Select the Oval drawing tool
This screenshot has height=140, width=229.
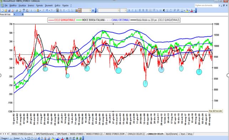click(x=32, y=138)
